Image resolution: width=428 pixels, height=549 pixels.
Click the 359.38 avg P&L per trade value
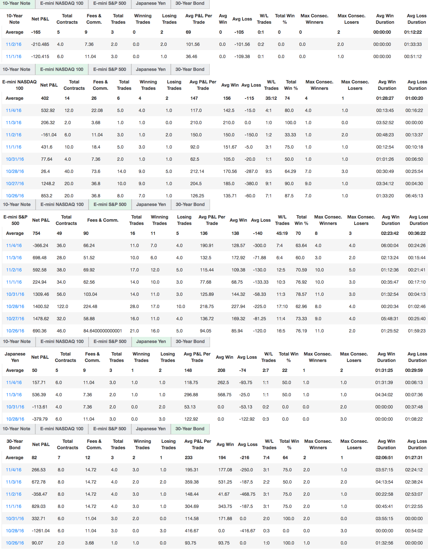(192, 482)
